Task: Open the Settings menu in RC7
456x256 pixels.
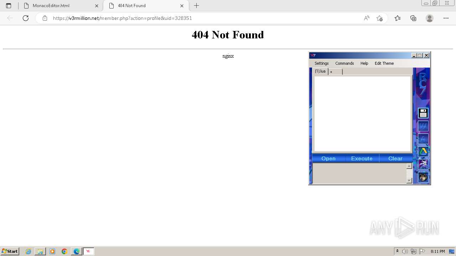Action: pos(321,63)
